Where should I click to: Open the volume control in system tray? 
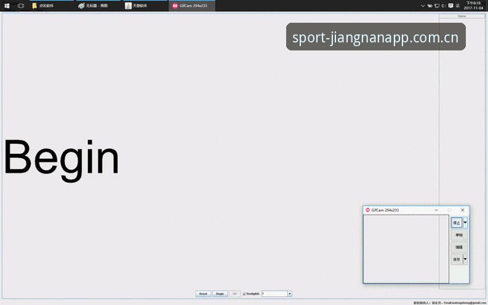click(443, 6)
